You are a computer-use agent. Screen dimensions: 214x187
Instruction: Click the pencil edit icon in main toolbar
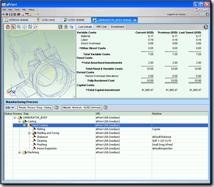[x=19, y=14]
